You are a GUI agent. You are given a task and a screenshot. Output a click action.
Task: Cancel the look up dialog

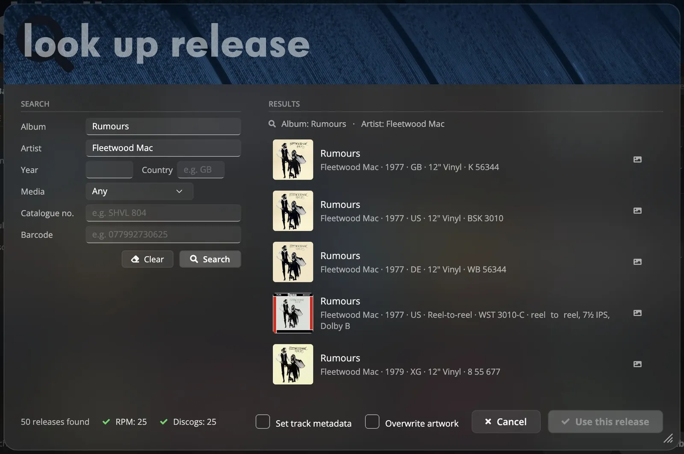point(506,421)
